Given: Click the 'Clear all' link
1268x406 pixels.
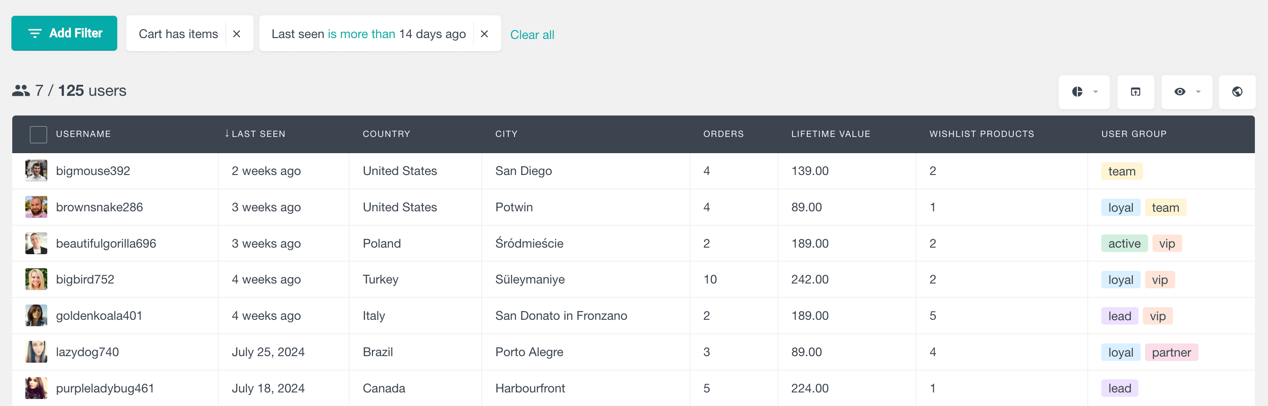Looking at the screenshot, I should coord(532,35).
